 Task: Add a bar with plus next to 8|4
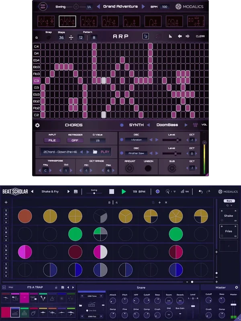point(159,203)
